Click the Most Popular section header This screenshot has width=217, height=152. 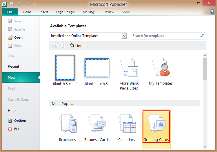tap(124, 103)
